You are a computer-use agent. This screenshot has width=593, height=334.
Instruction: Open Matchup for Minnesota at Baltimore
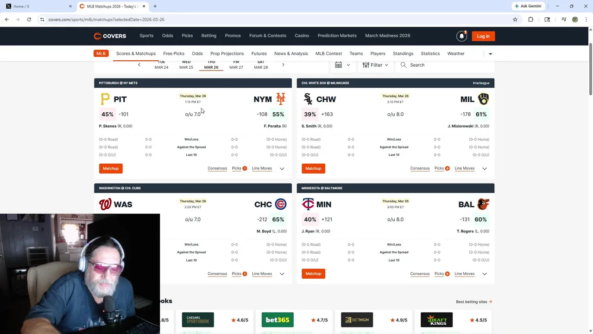pyautogui.click(x=313, y=274)
